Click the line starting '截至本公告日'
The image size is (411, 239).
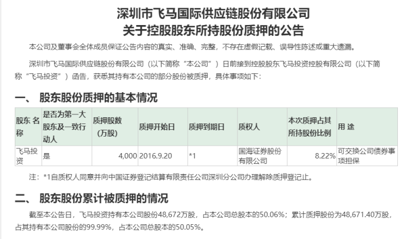point(211,215)
